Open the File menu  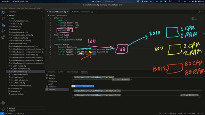[2, 8]
